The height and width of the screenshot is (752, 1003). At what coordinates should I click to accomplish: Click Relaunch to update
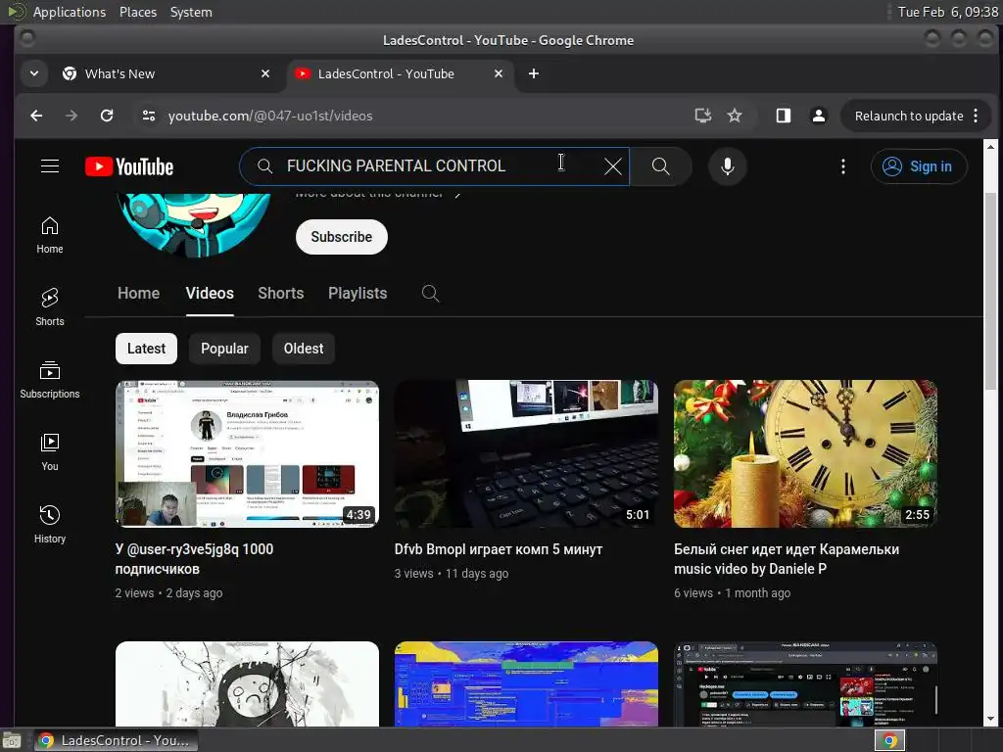(x=909, y=116)
